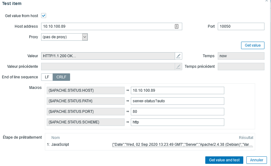Click Get value and test button
271x166 pixels.
click(x=224, y=160)
